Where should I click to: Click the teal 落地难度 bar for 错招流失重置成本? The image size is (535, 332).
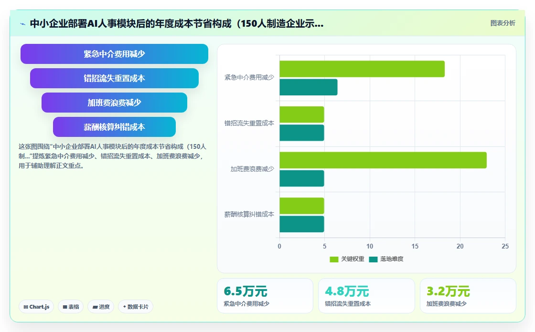pyautogui.click(x=301, y=133)
